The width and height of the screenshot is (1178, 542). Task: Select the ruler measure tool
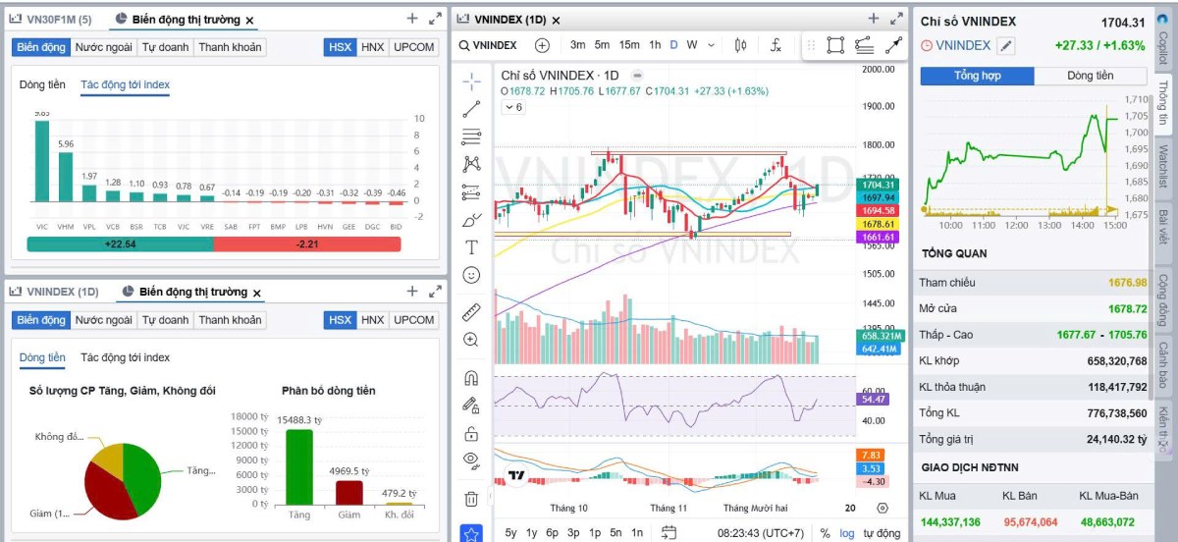pos(471,312)
